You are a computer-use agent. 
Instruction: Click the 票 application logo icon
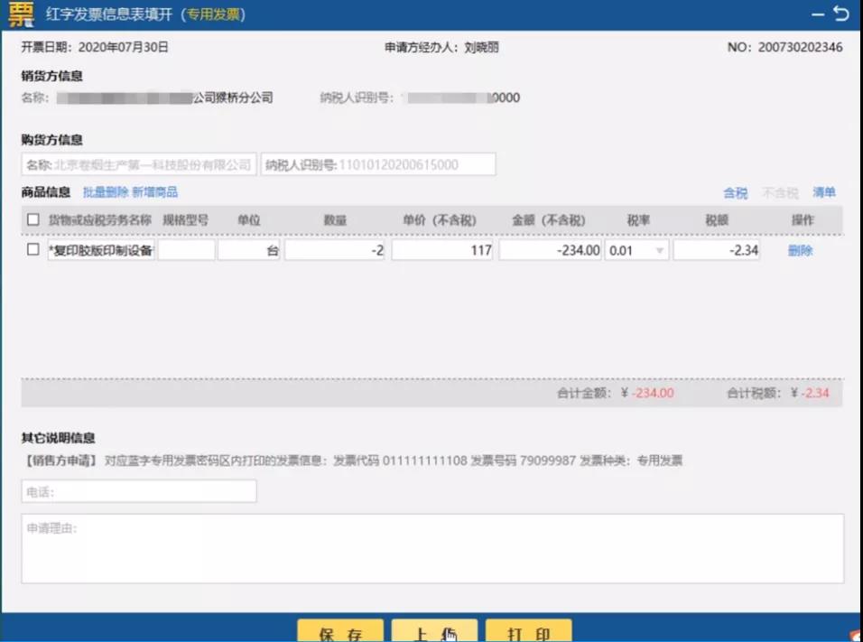pyautogui.click(x=22, y=14)
